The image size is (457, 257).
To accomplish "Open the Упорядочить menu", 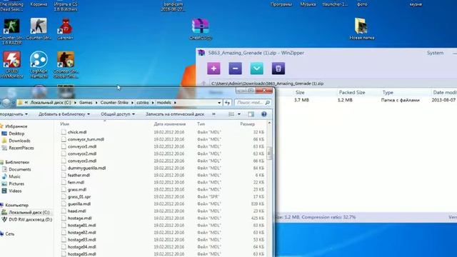I will pyautogui.click(x=14, y=114).
